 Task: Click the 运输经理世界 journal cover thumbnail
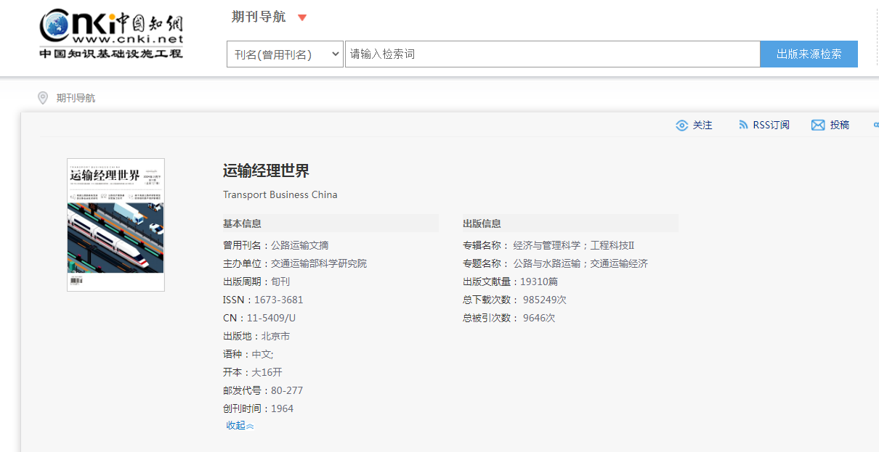pyautogui.click(x=116, y=225)
